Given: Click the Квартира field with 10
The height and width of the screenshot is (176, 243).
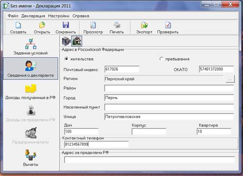Looking at the screenshot, I should [214, 132].
